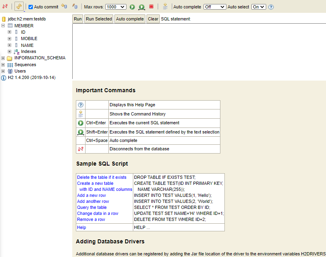Click the 'Create a new table' link
Image resolution: width=326 pixels, height=257 pixels.
coord(95,183)
